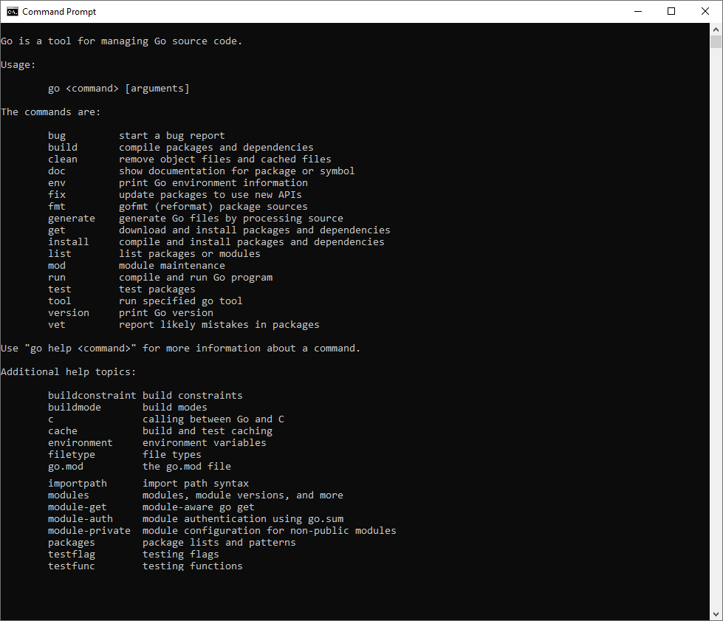
Task: Click the Command Prompt title text
Action: pyautogui.click(x=59, y=12)
